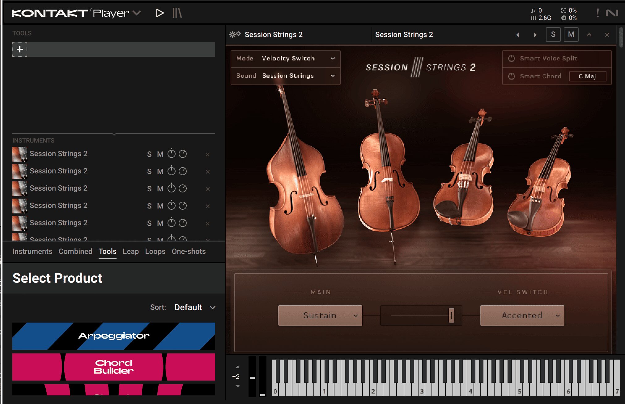
Task: Open the library browser icon
Action: point(177,13)
